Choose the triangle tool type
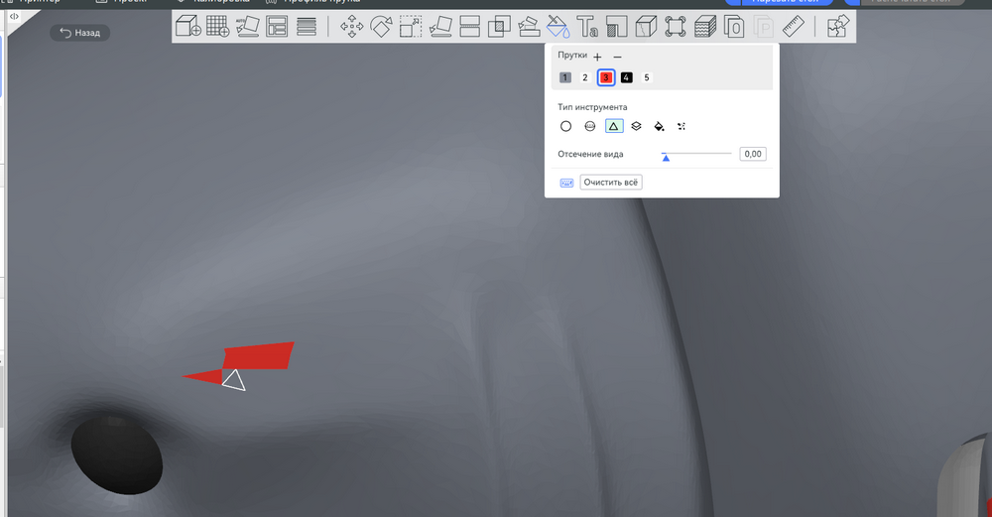992x517 pixels. 613,126
